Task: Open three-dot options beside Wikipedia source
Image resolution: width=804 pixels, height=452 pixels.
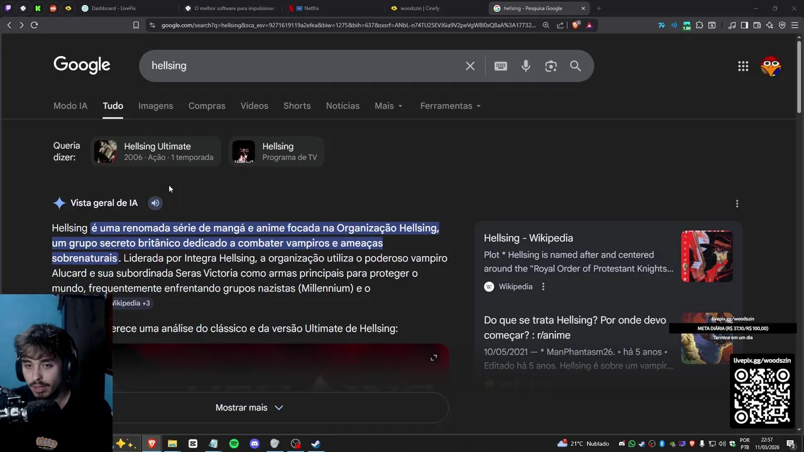Action: click(543, 286)
